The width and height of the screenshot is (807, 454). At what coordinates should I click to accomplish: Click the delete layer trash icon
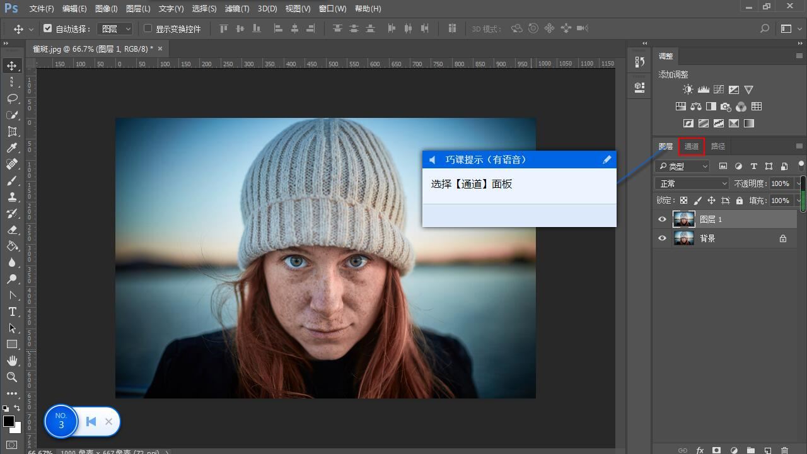coord(784,450)
